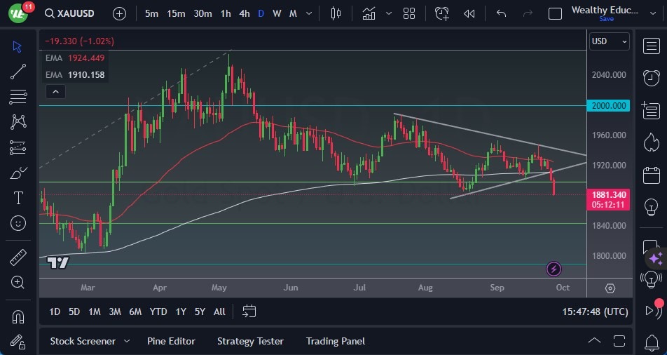Expand the Stock Screener dropdown arrow

click(x=127, y=341)
